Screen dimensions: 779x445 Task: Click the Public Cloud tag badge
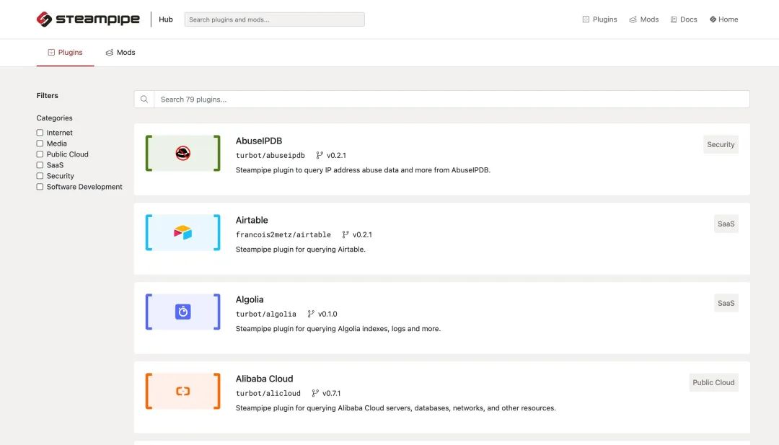(713, 382)
